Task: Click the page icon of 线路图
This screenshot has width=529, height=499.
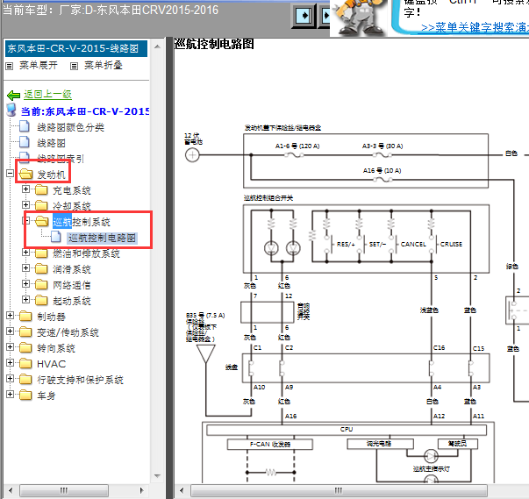Action: pos(25,142)
